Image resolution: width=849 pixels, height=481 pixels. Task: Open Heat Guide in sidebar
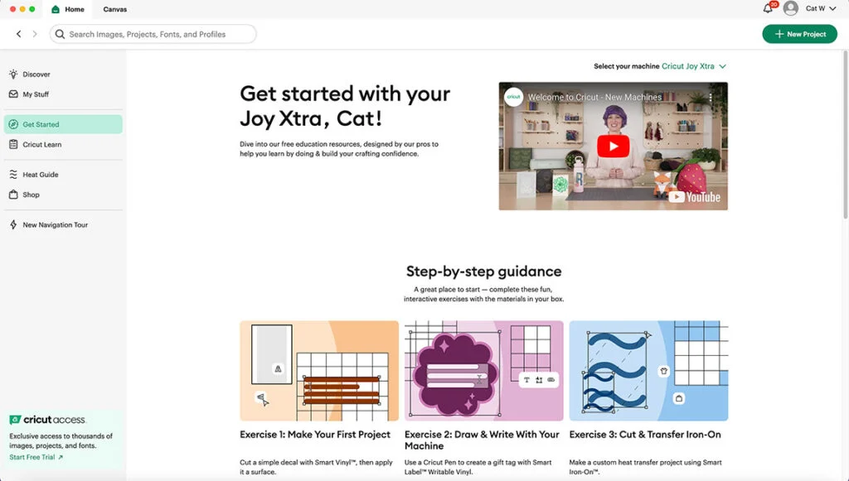point(63,175)
